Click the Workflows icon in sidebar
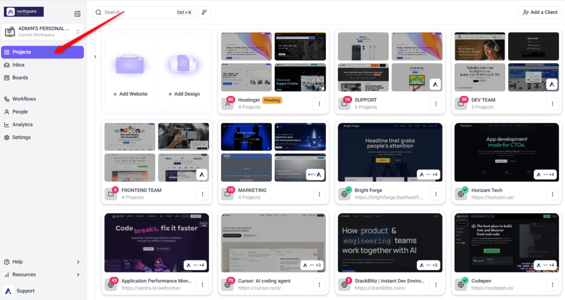This screenshot has width=565, height=300. pos(7,99)
